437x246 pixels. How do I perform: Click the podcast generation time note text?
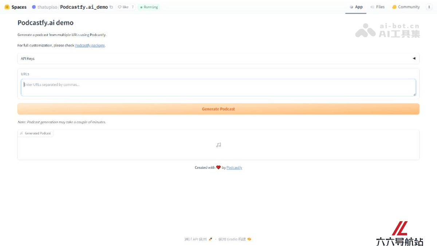[62, 122]
